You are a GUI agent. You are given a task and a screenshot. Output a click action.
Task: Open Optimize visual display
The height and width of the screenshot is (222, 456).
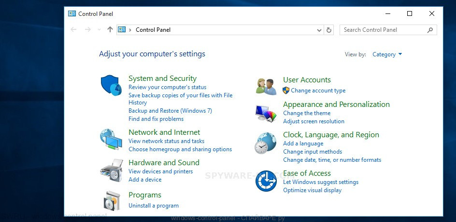pyautogui.click(x=313, y=190)
